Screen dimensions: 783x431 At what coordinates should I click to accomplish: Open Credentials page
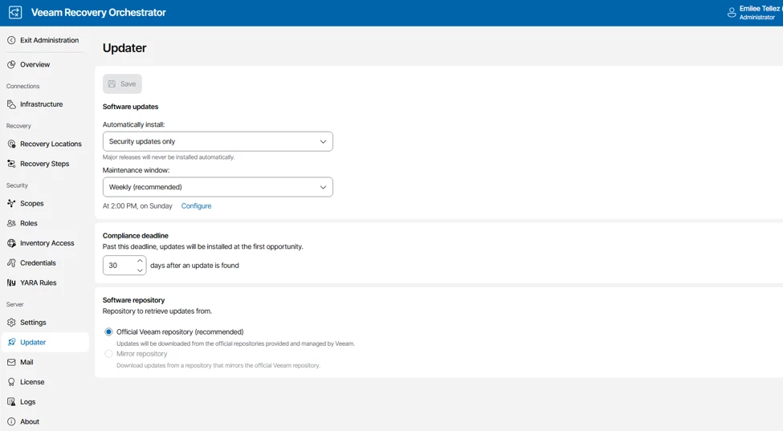(x=45, y=263)
